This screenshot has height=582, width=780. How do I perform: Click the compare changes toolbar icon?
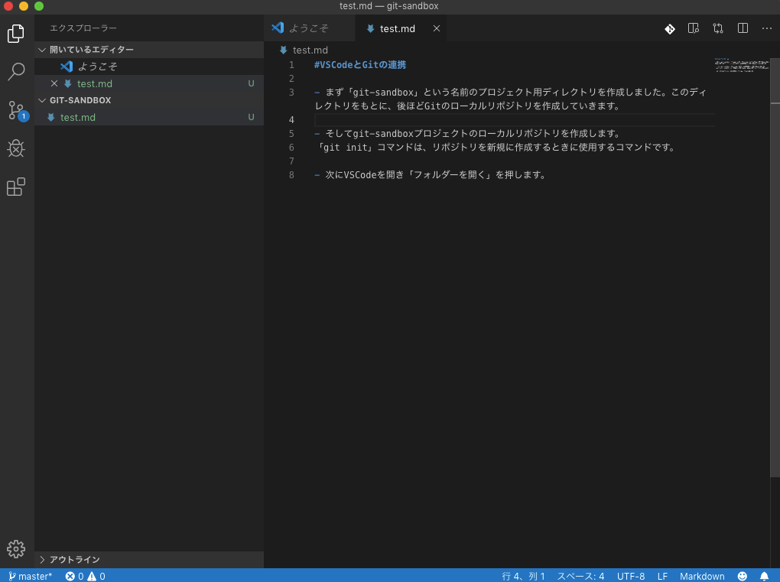[x=717, y=28]
